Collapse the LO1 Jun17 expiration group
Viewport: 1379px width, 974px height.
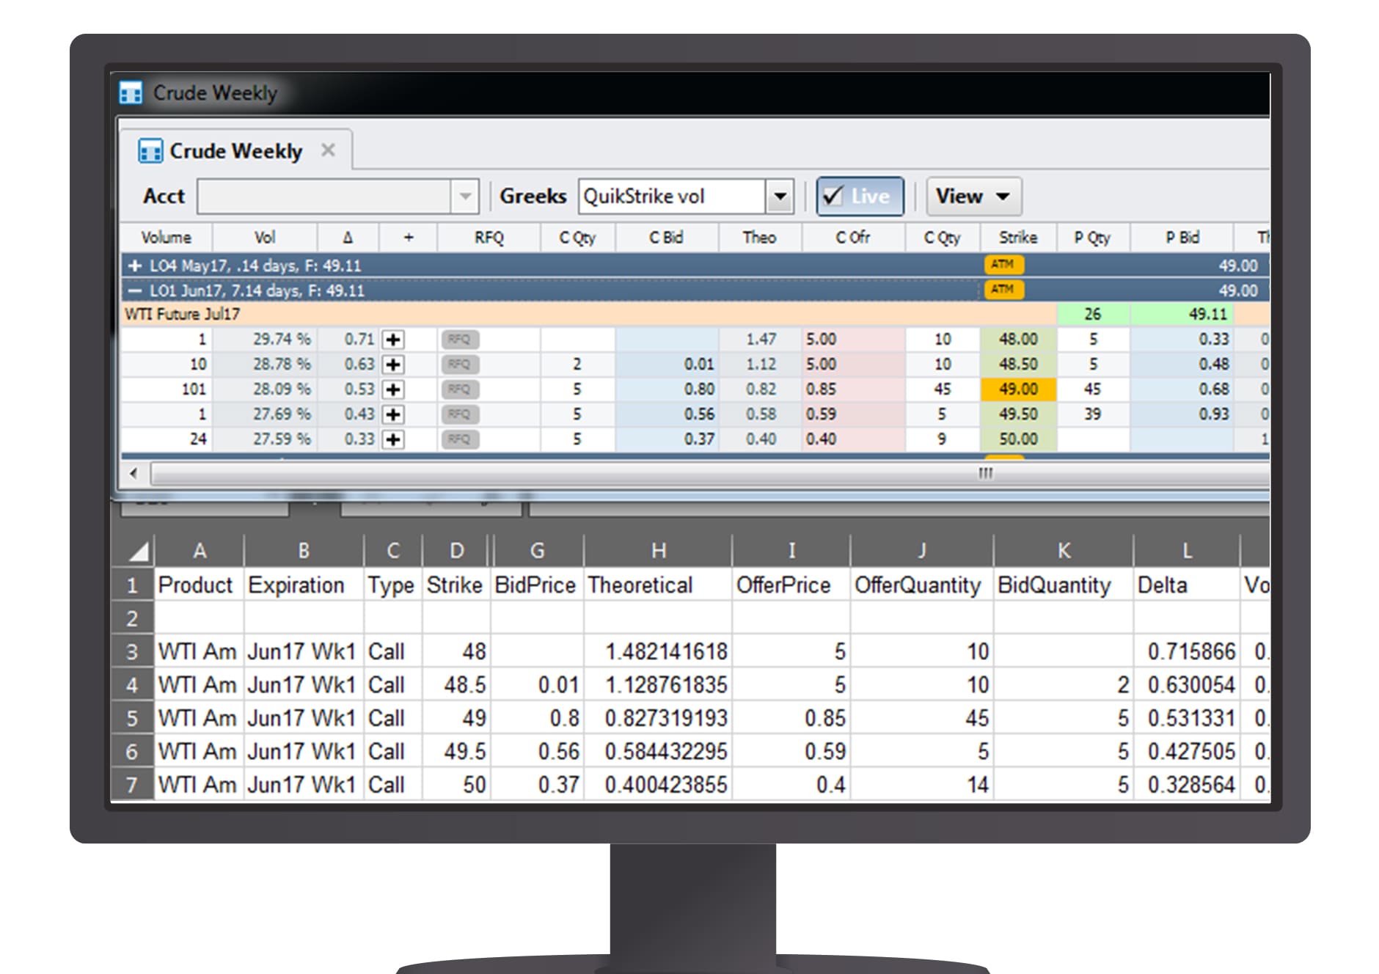click(x=134, y=290)
